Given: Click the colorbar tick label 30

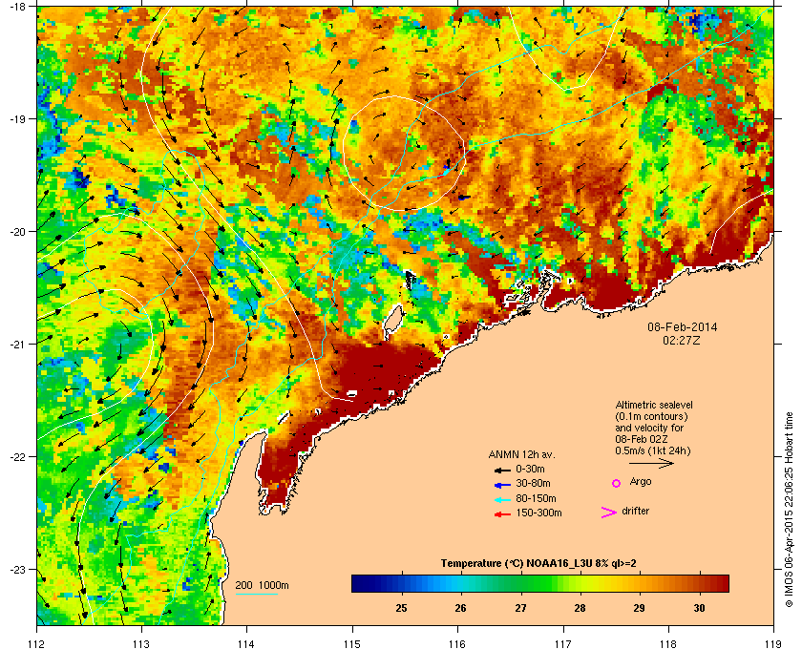Looking at the screenshot, I should (699, 608).
